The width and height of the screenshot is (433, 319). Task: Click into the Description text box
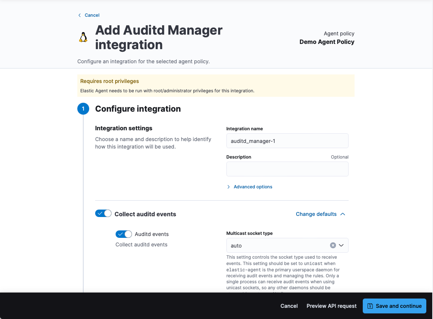(287, 169)
